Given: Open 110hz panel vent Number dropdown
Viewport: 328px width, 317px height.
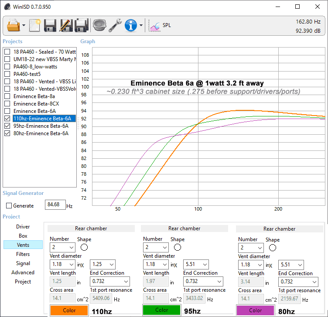Looking at the screenshot, I should (62, 247).
